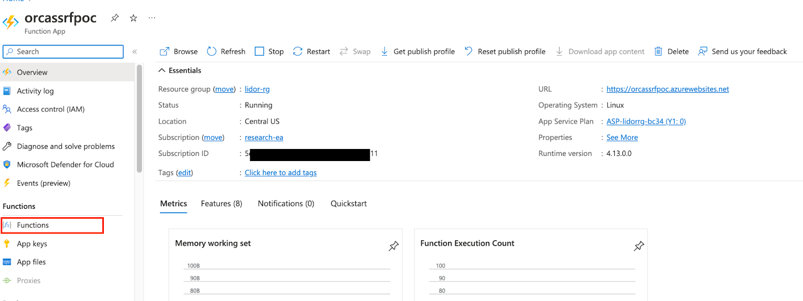Click the Function Execution Count title
The height and width of the screenshot is (301, 803).
[x=467, y=243]
